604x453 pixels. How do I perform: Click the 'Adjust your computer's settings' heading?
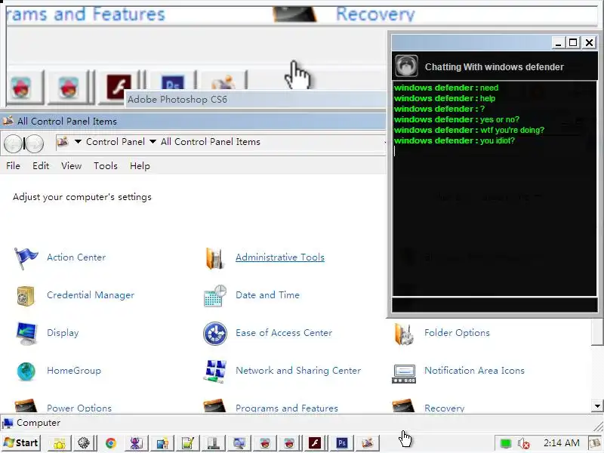[x=82, y=197]
